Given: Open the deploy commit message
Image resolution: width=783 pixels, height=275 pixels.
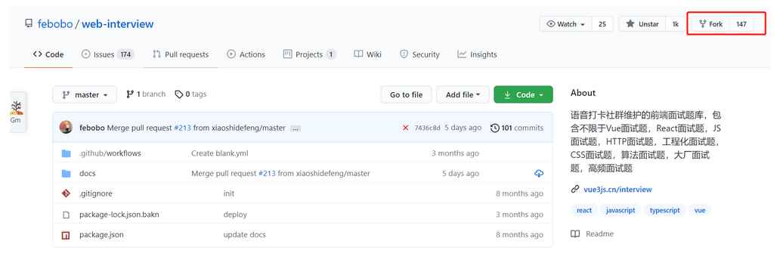Looking at the screenshot, I should (235, 215).
